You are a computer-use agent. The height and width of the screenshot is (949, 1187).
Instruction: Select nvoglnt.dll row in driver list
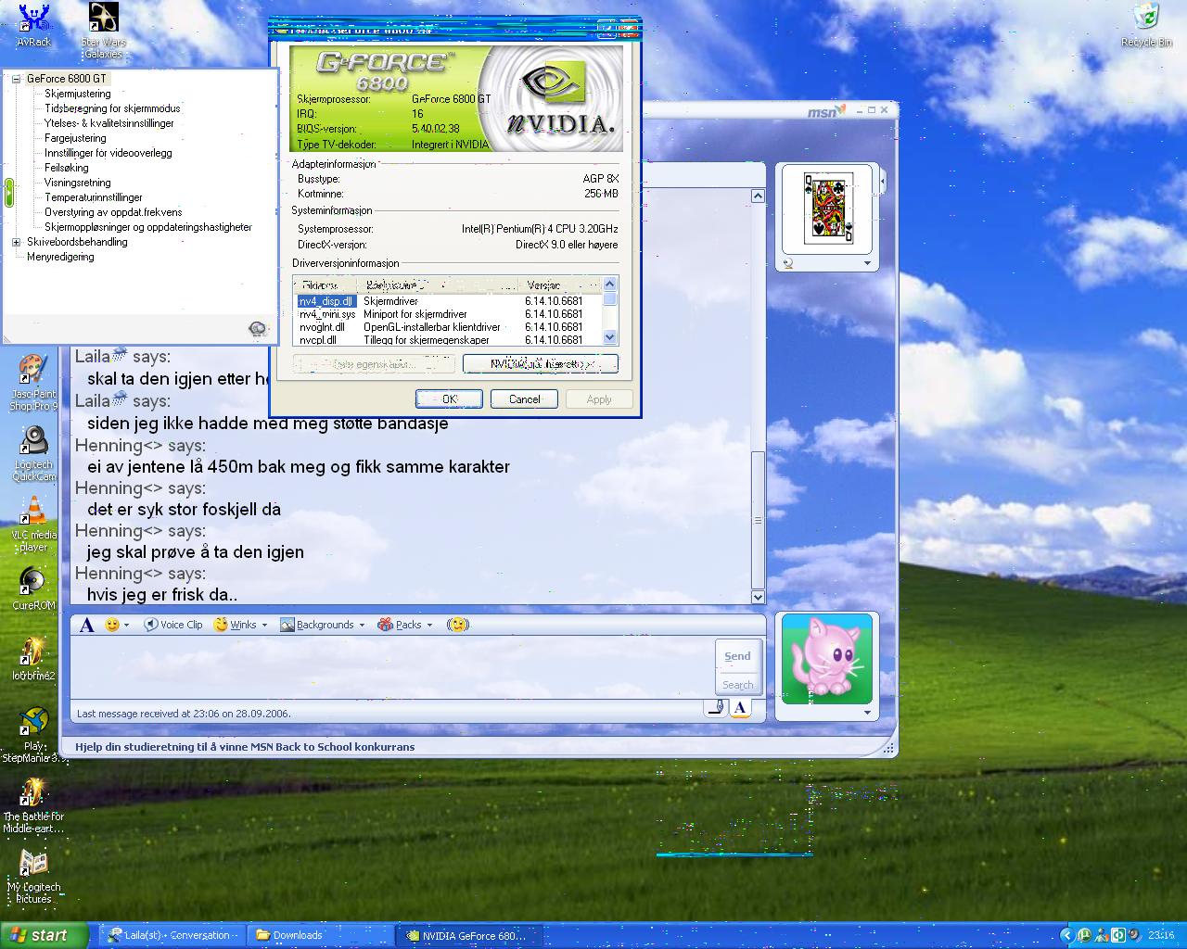(x=449, y=327)
